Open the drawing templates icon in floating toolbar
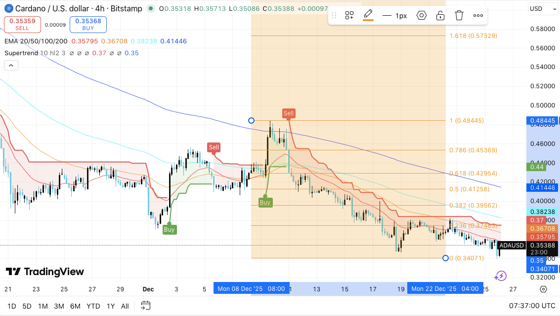 (349, 16)
